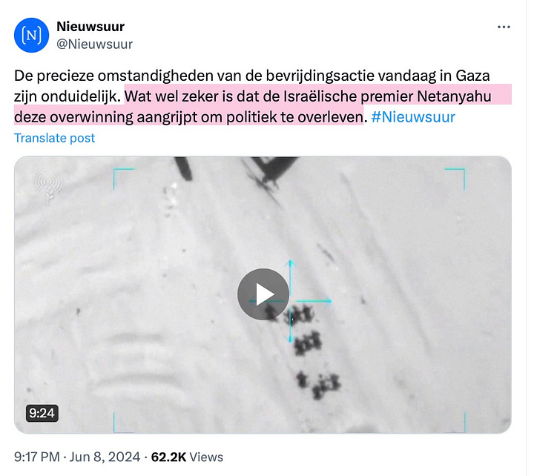The width and height of the screenshot is (534, 476).
Task: Click the highlighted sentence about Netanyahu
Action: (x=263, y=107)
